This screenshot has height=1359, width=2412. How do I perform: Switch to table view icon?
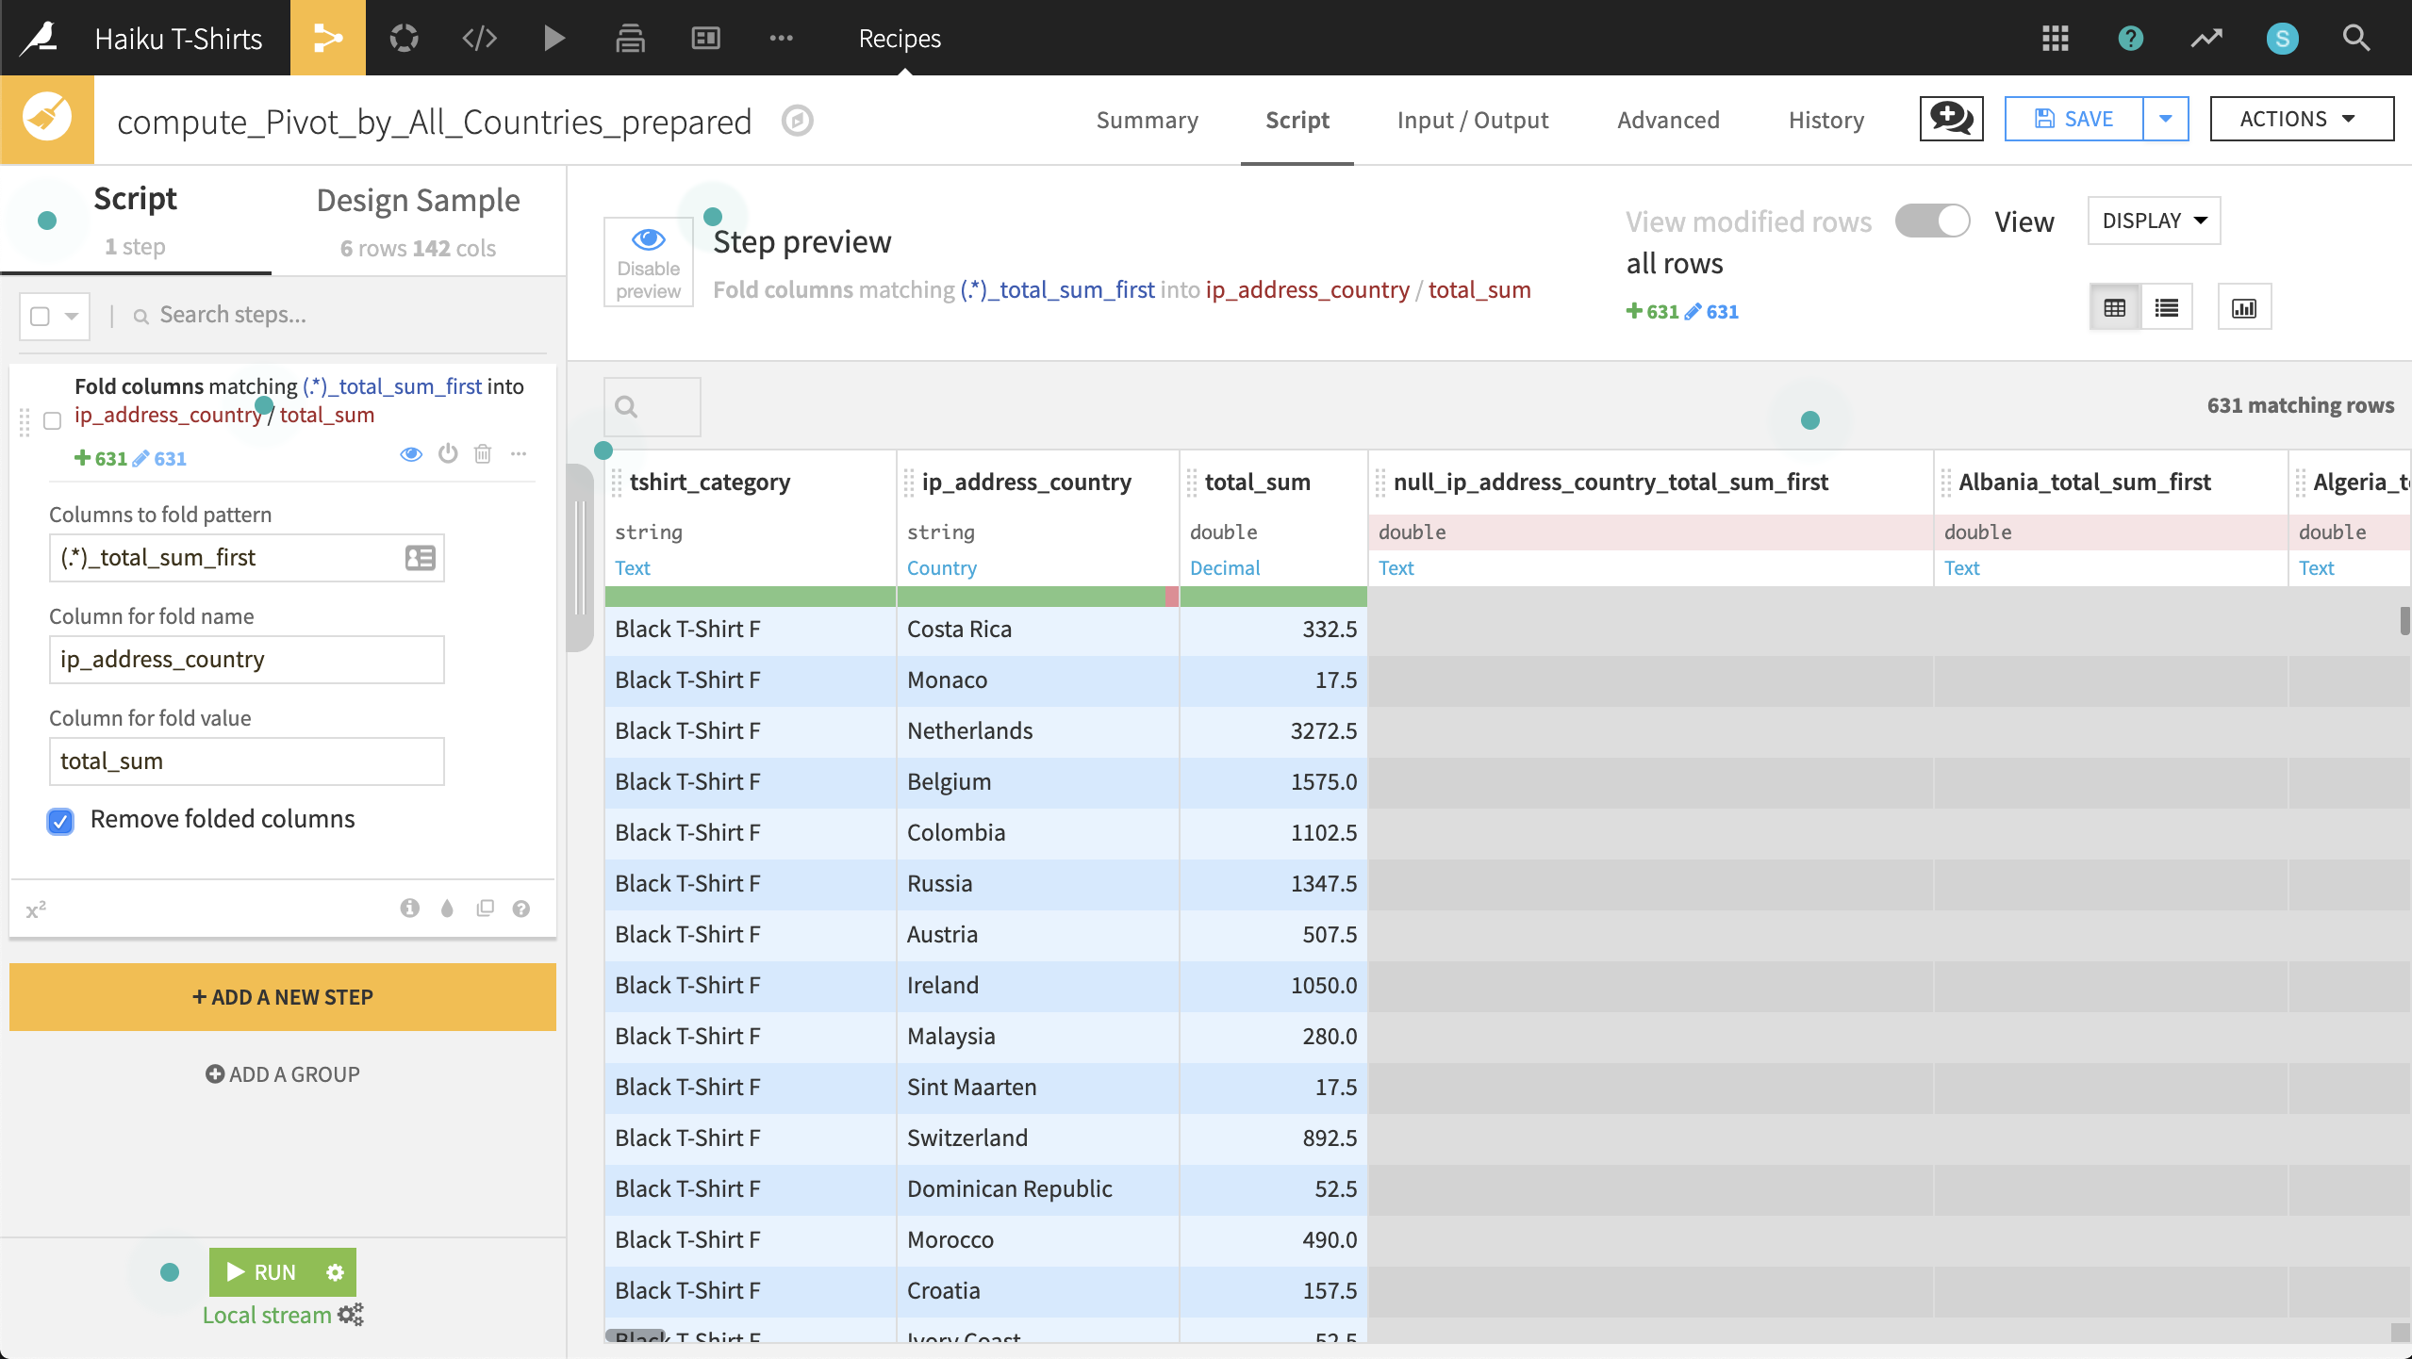[2114, 307]
